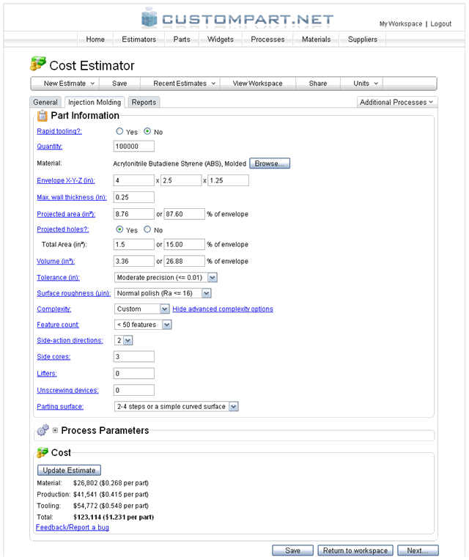Click the Next button
The height and width of the screenshot is (560, 469).
pyautogui.click(x=418, y=550)
